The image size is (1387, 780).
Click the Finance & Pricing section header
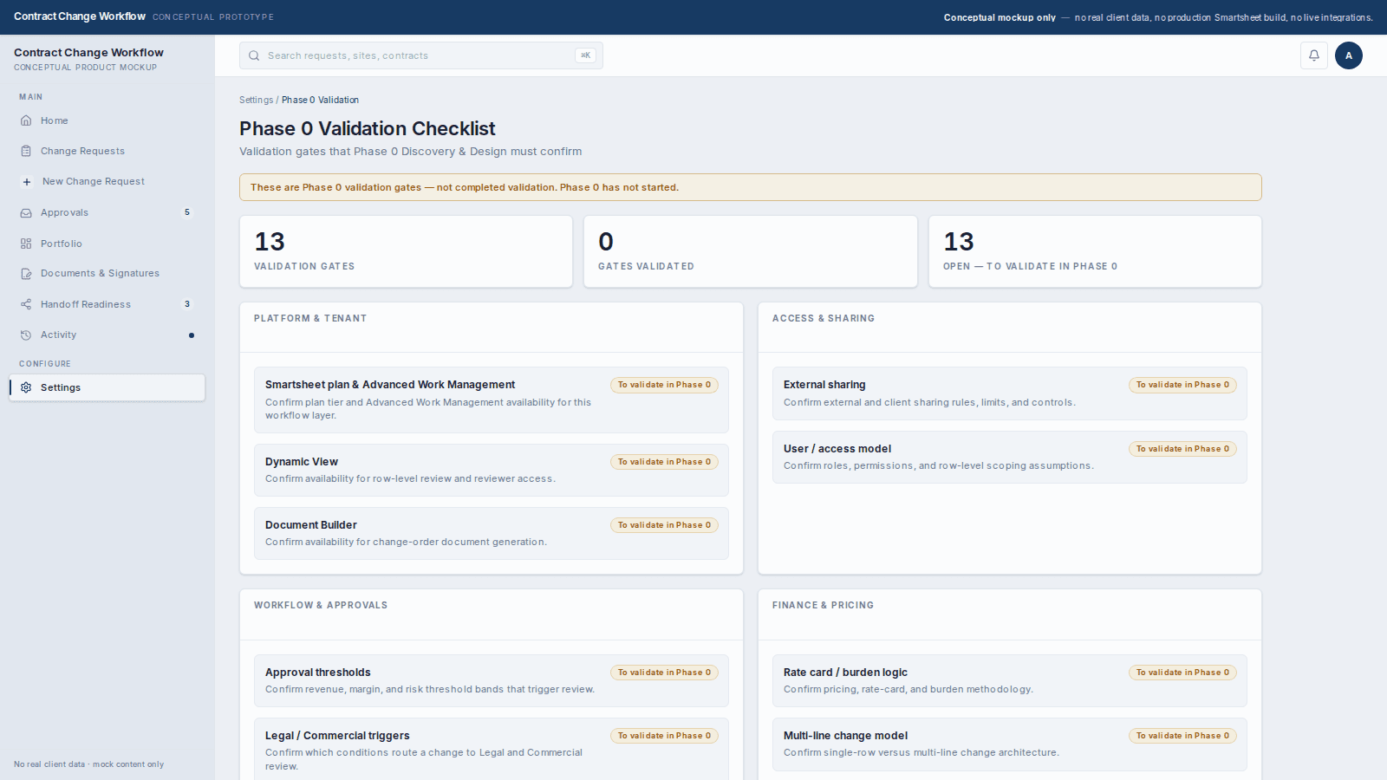point(823,606)
